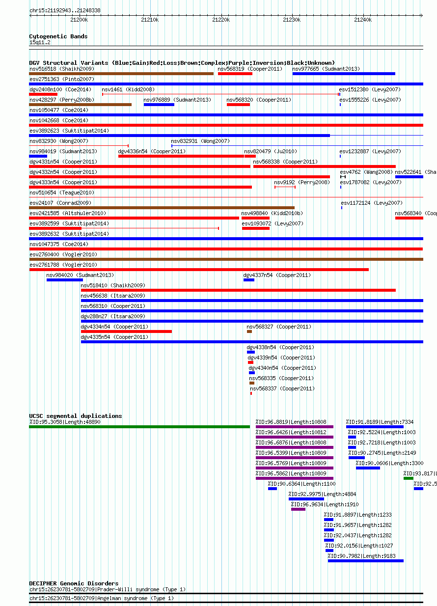Viewport: 437px width, 606px height.
Task: Click nsv568319 (Cooper2011) variant label
Action: click(250, 69)
